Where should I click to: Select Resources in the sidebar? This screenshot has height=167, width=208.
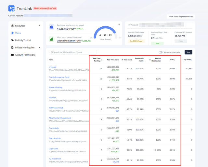click(x=20, y=26)
